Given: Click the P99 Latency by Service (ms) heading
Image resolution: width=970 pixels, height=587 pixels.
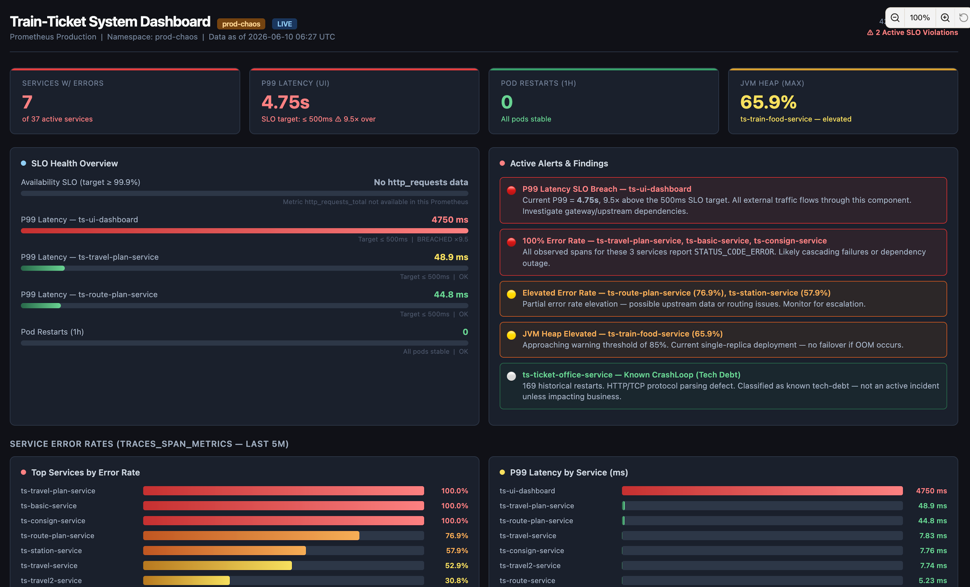Looking at the screenshot, I should (x=569, y=472).
